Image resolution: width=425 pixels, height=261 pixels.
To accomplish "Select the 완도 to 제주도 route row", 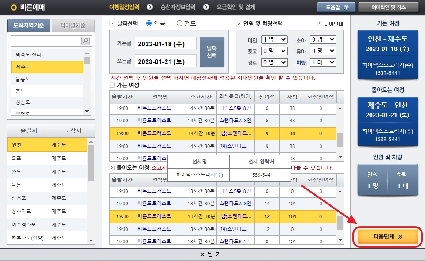I will click(x=47, y=171).
